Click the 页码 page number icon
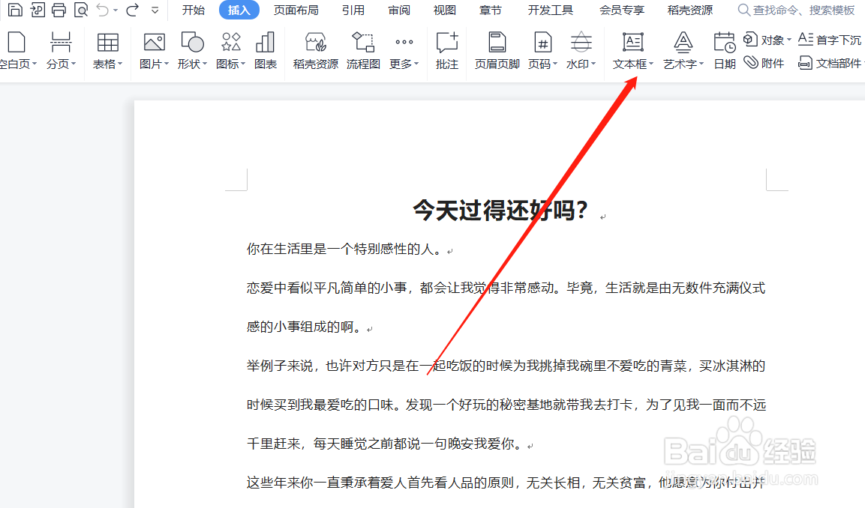The width and height of the screenshot is (865, 508). click(543, 43)
